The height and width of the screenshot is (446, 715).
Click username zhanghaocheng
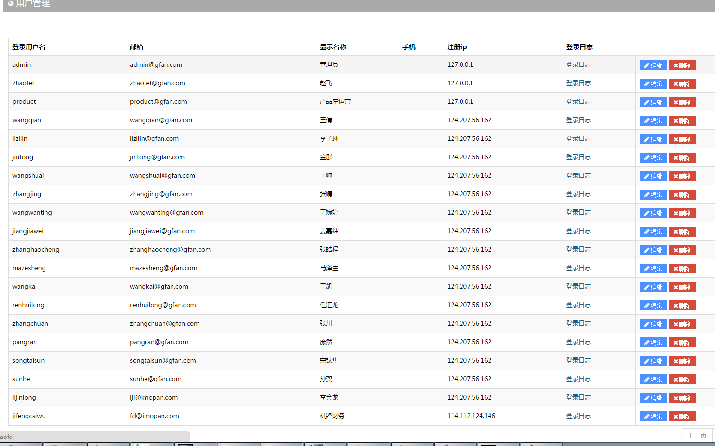[x=36, y=249]
